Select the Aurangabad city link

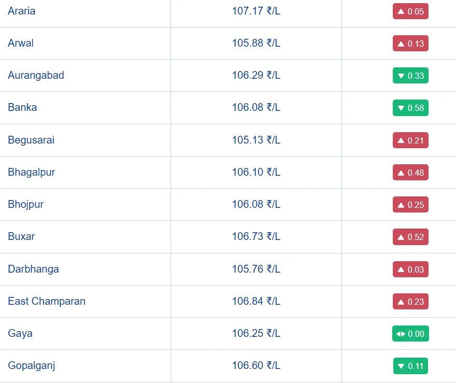pyautogui.click(x=36, y=75)
